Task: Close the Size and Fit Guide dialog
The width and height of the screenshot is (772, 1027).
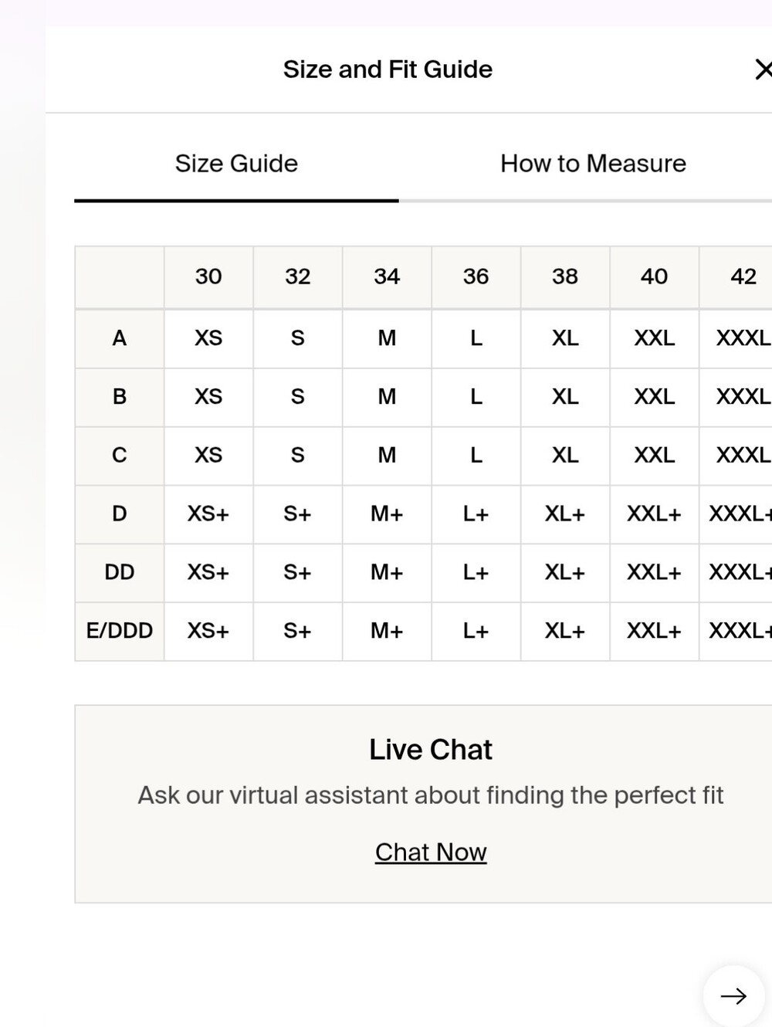Action: (764, 69)
